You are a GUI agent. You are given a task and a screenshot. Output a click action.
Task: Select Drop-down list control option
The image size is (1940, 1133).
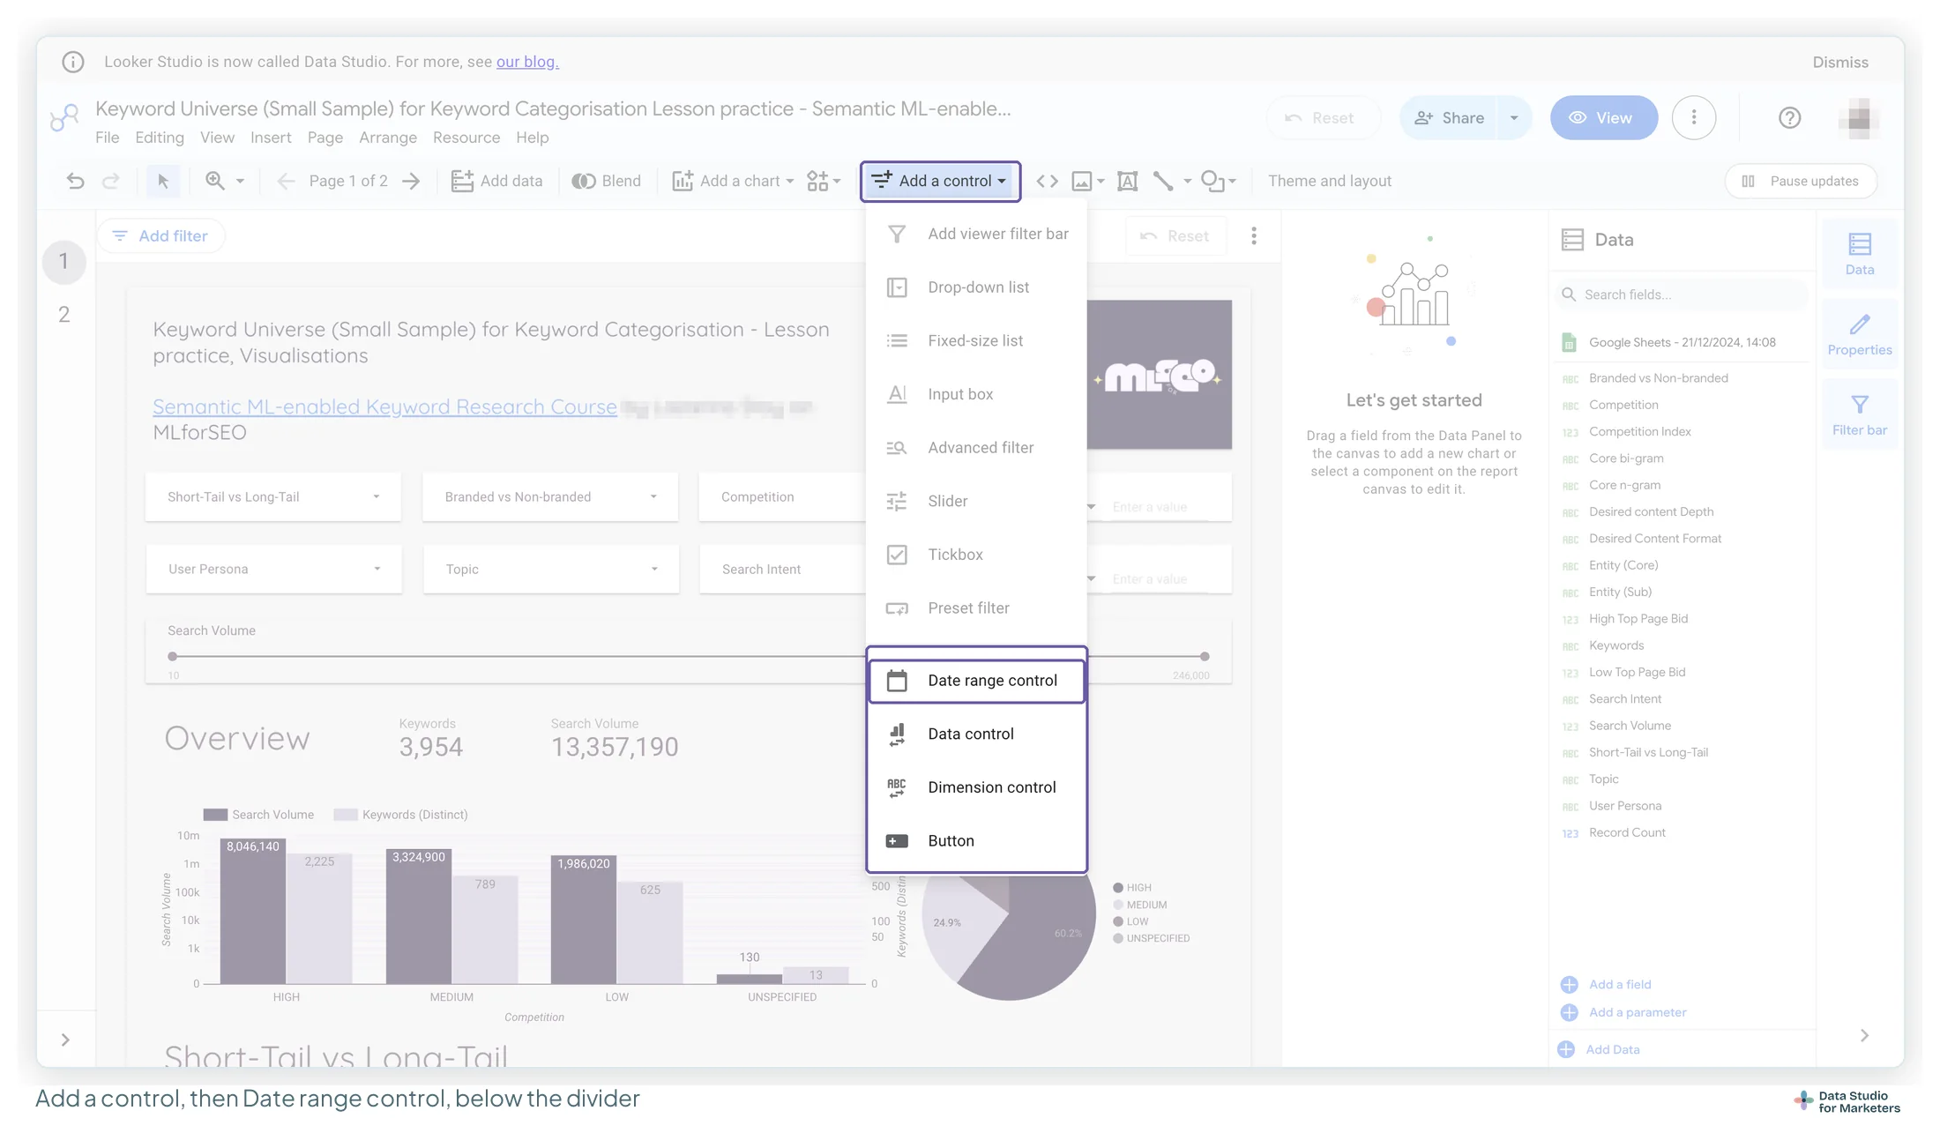pyautogui.click(x=977, y=287)
